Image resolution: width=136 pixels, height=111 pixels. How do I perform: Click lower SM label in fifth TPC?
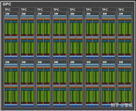pyautogui.click(x=72, y=62)
